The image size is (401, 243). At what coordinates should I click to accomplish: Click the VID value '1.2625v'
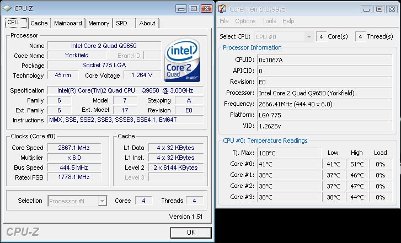[324, 126]
